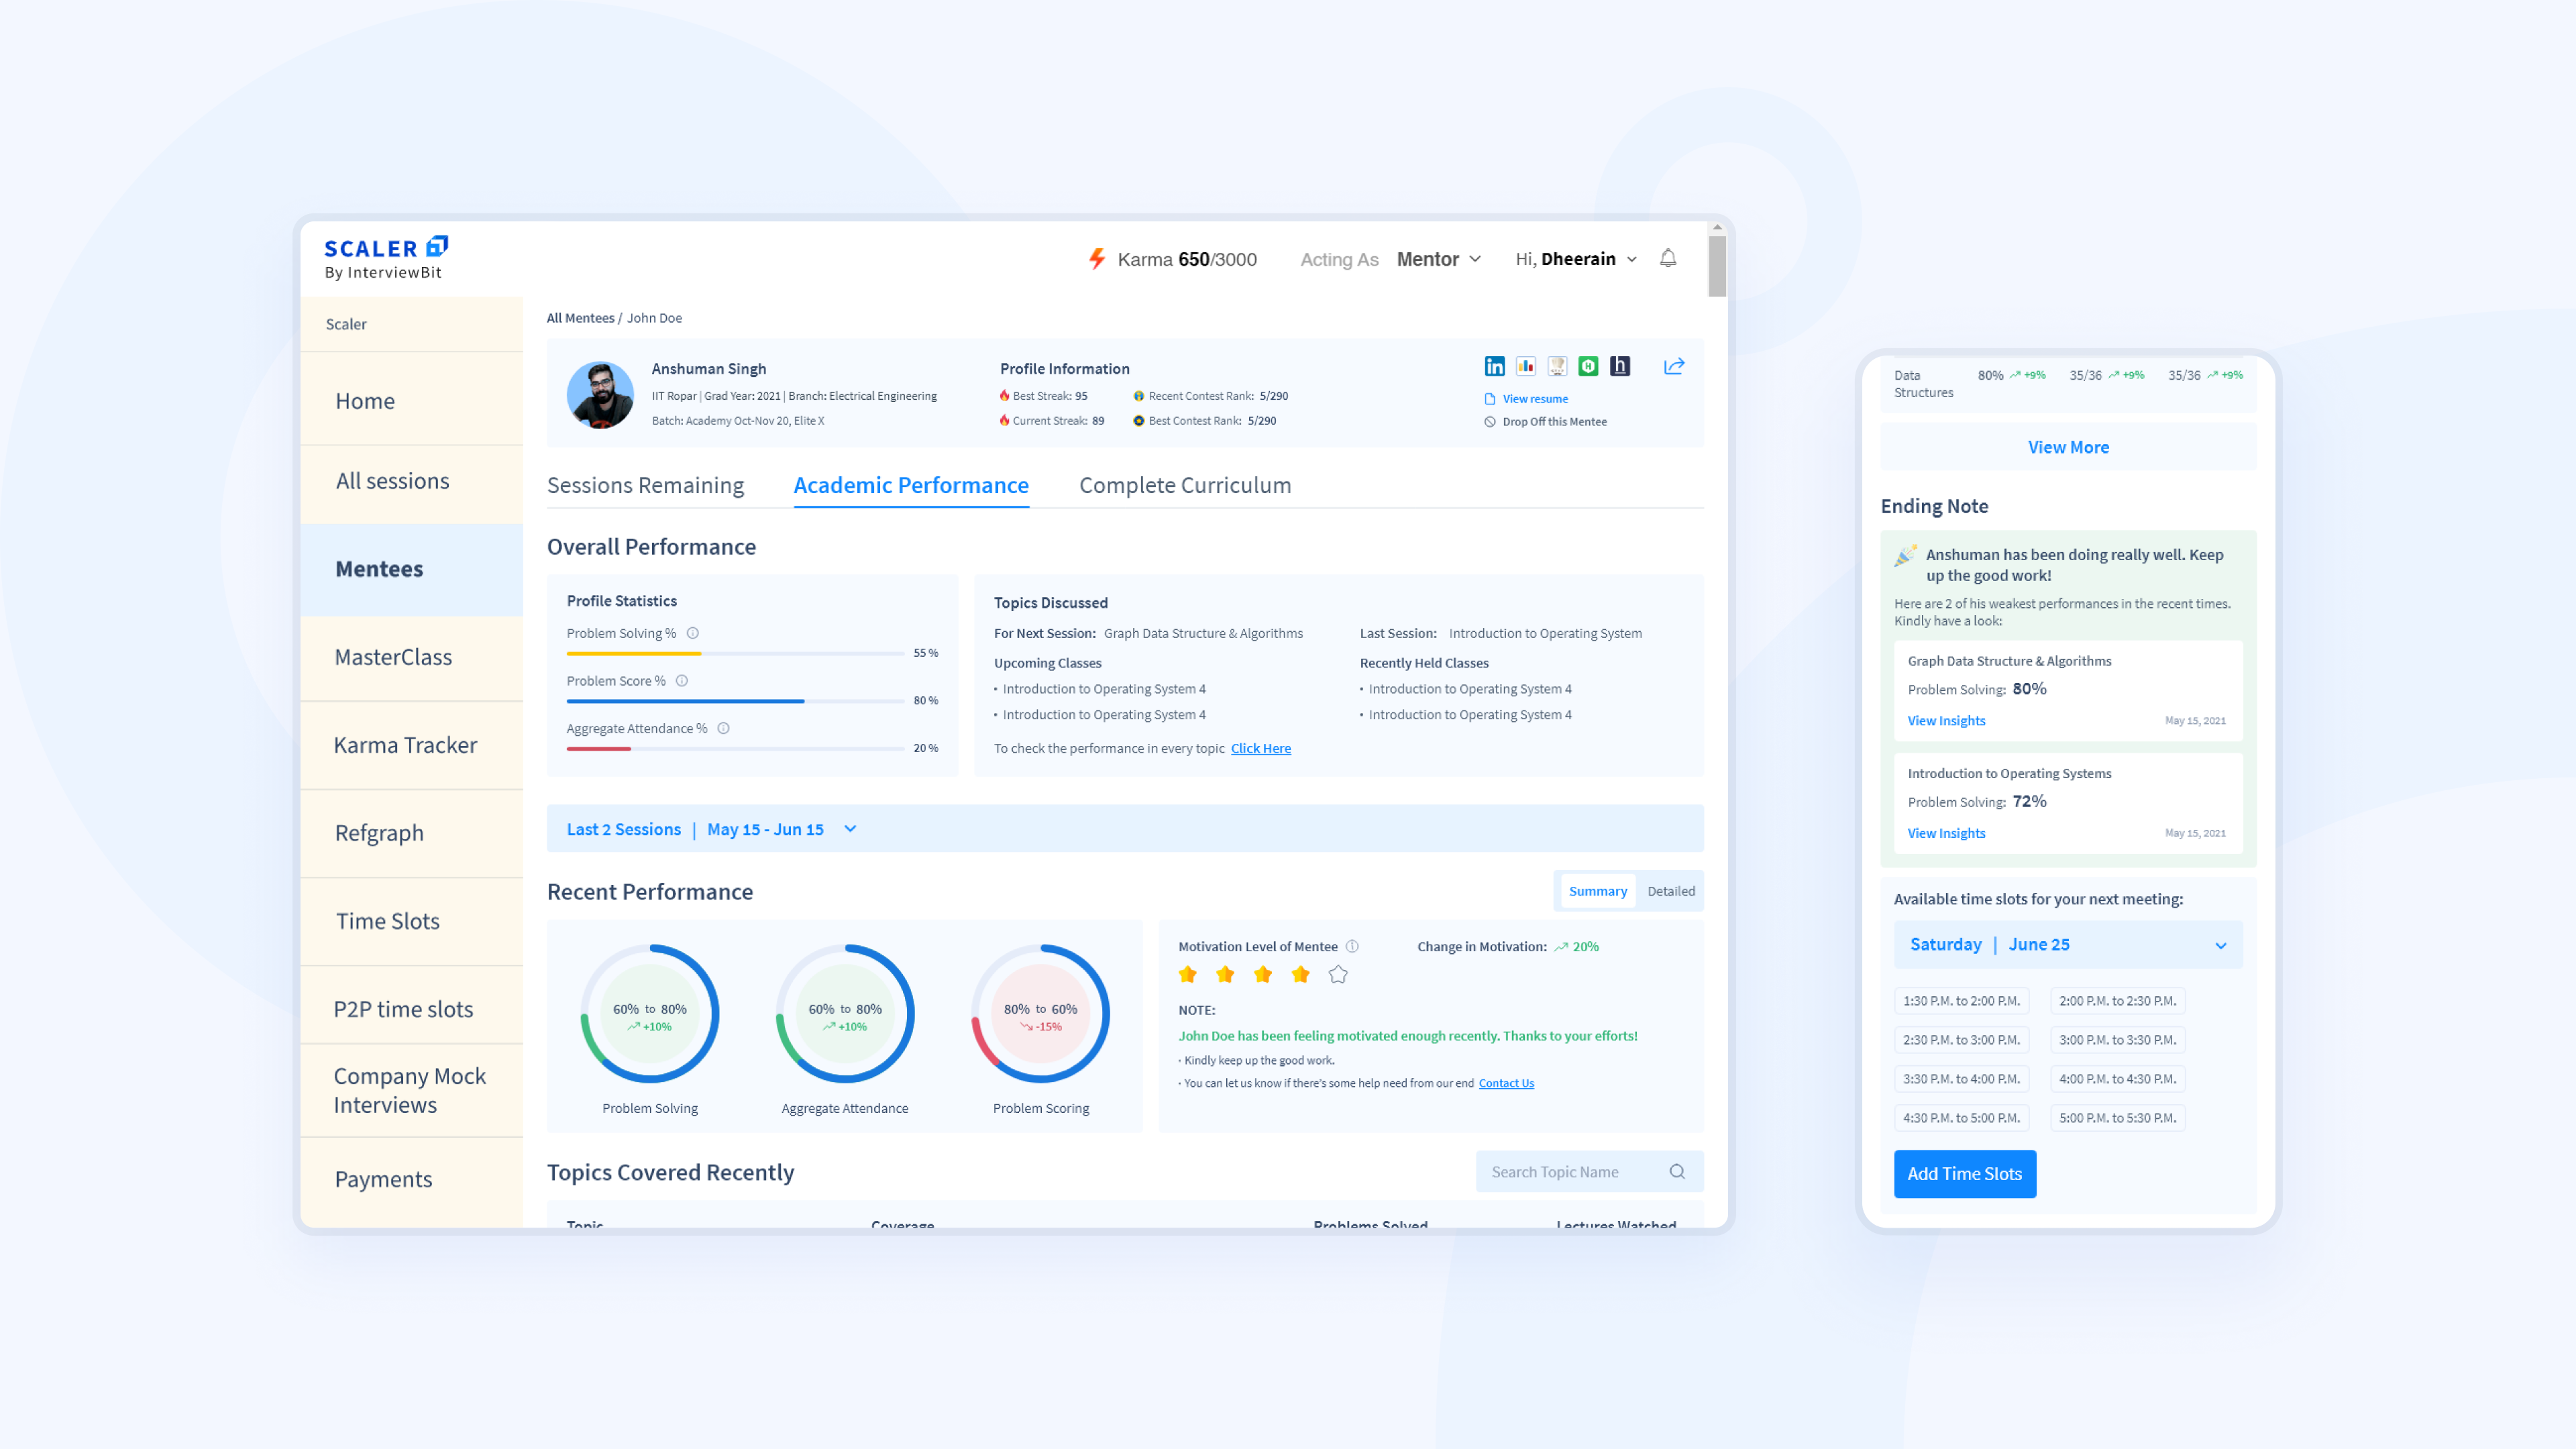Click the View resume link
This screenshot has height=1449, width=2576.
(1535, 399)
